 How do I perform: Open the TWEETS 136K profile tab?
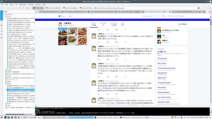pos(94,24)
